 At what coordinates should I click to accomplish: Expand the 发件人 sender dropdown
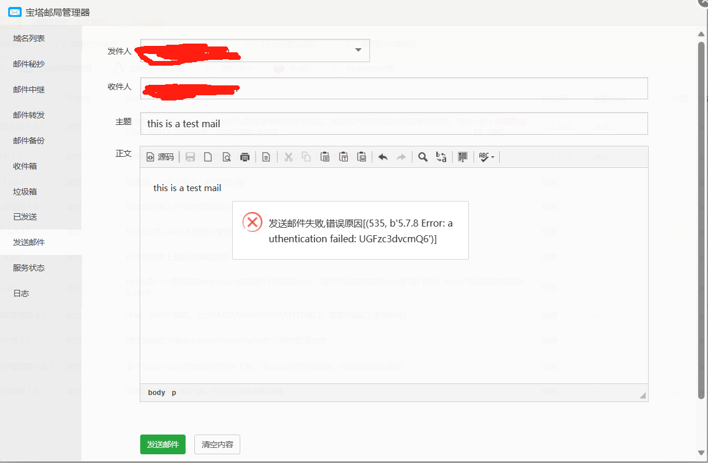(358, 50)
